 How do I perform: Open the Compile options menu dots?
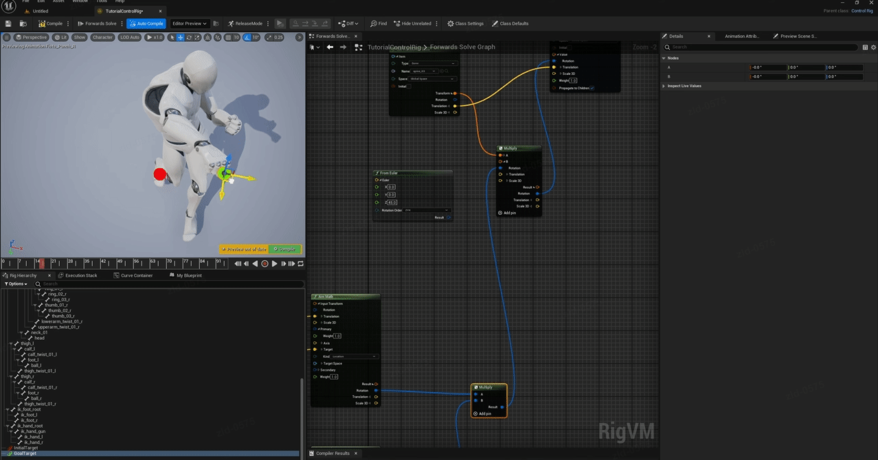(x=68, y=23)
